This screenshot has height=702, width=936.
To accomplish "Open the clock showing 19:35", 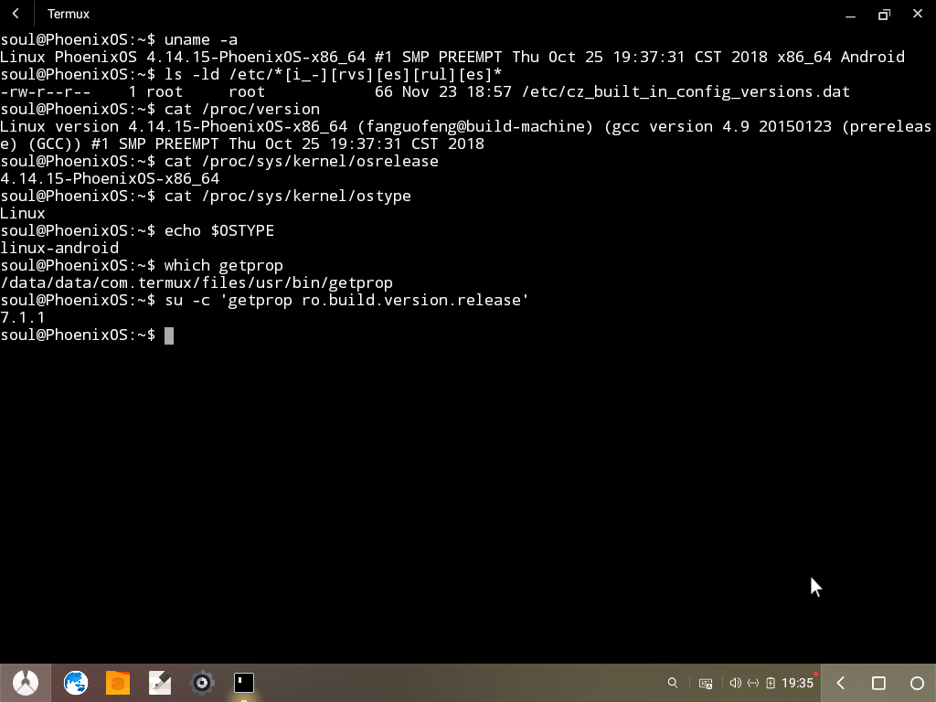I will pyautogui.click(x=797, y=683).
